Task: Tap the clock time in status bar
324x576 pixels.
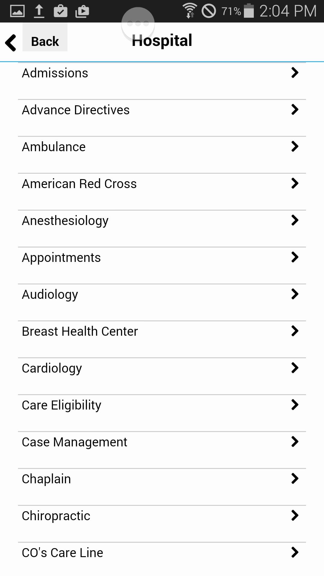Action: 288,11
